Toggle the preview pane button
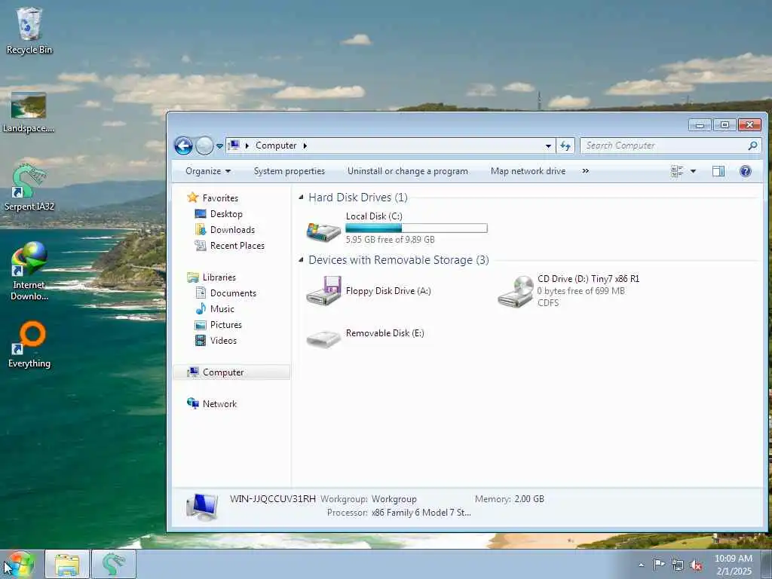The image size is (772, 579). point(718,171)
